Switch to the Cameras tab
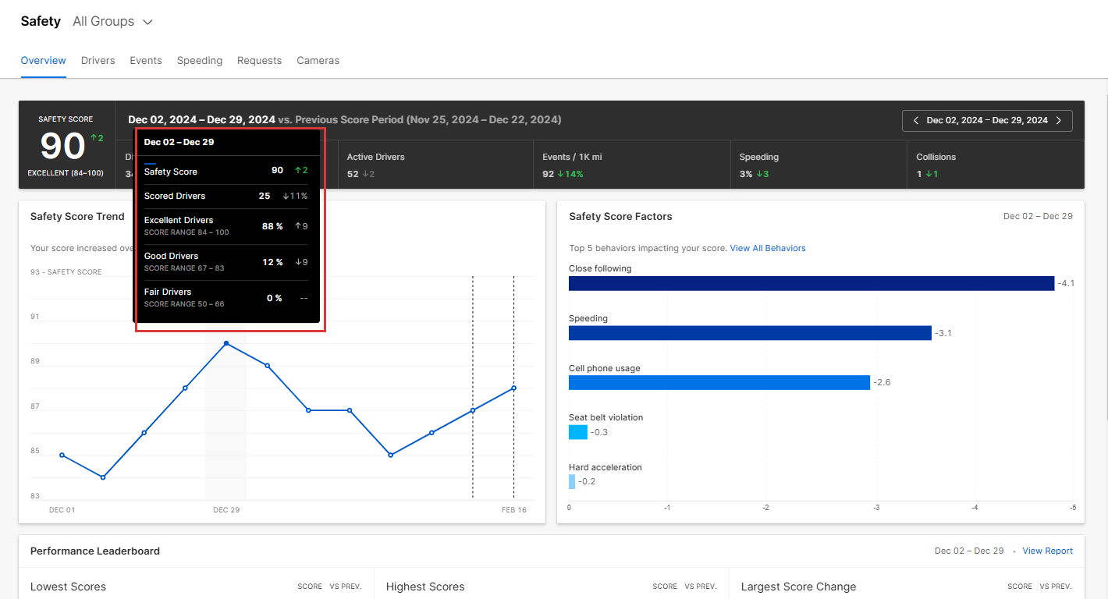 (318, 61)
